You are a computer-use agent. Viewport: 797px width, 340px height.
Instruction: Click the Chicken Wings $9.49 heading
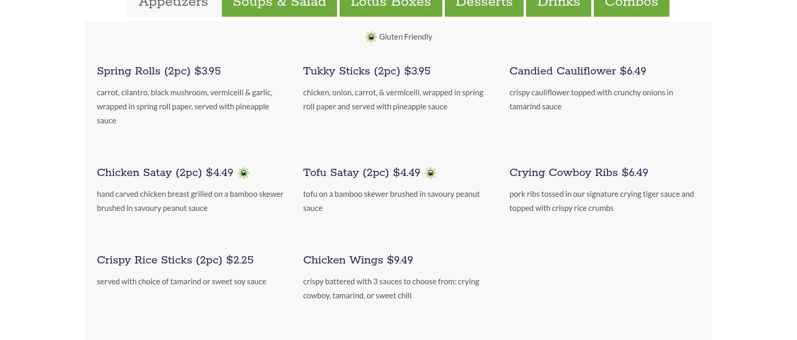pos(358,260)
